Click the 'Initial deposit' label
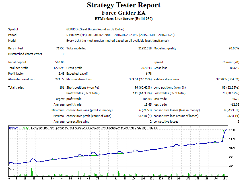The width and height of the screenshot is (247, 182). [17, 62]
